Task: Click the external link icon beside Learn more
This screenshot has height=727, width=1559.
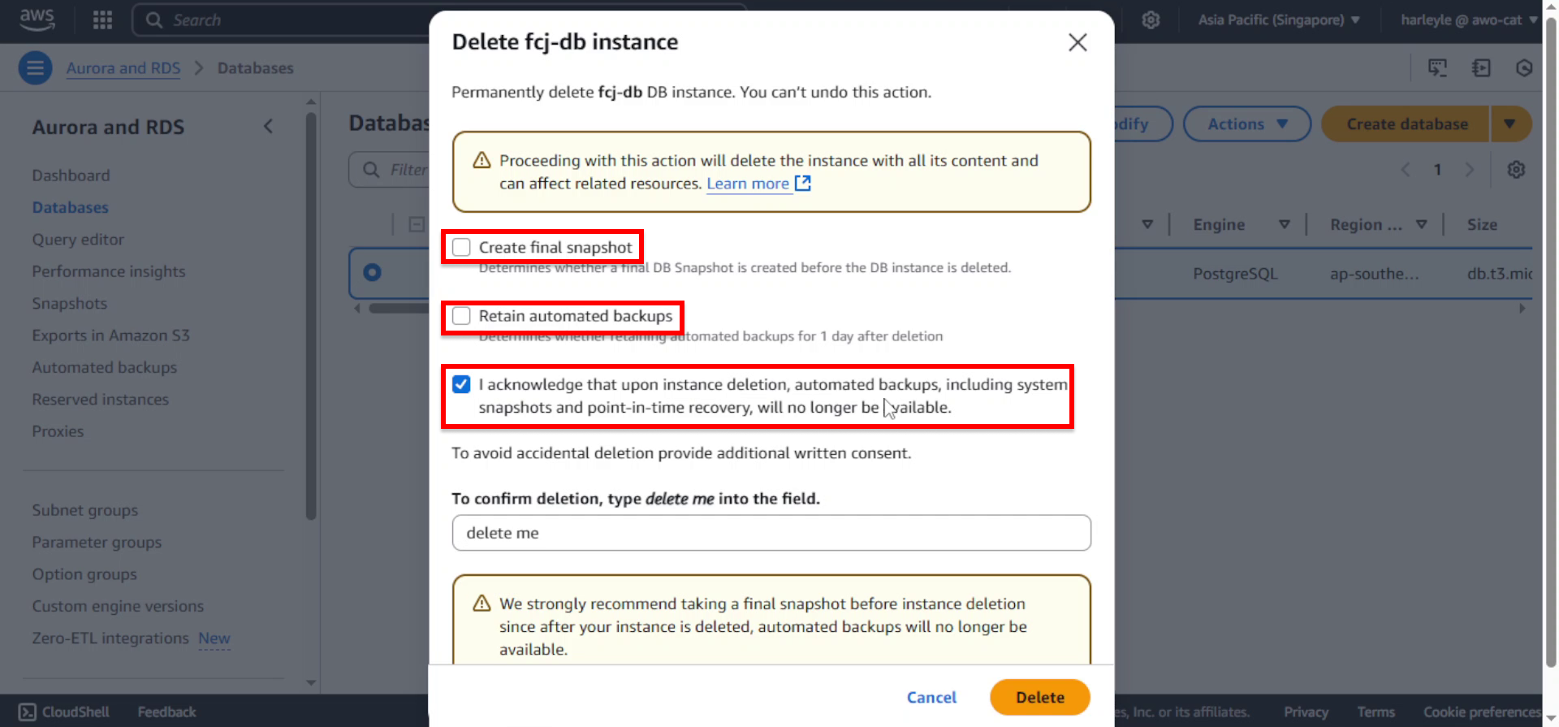Action: 803,184
